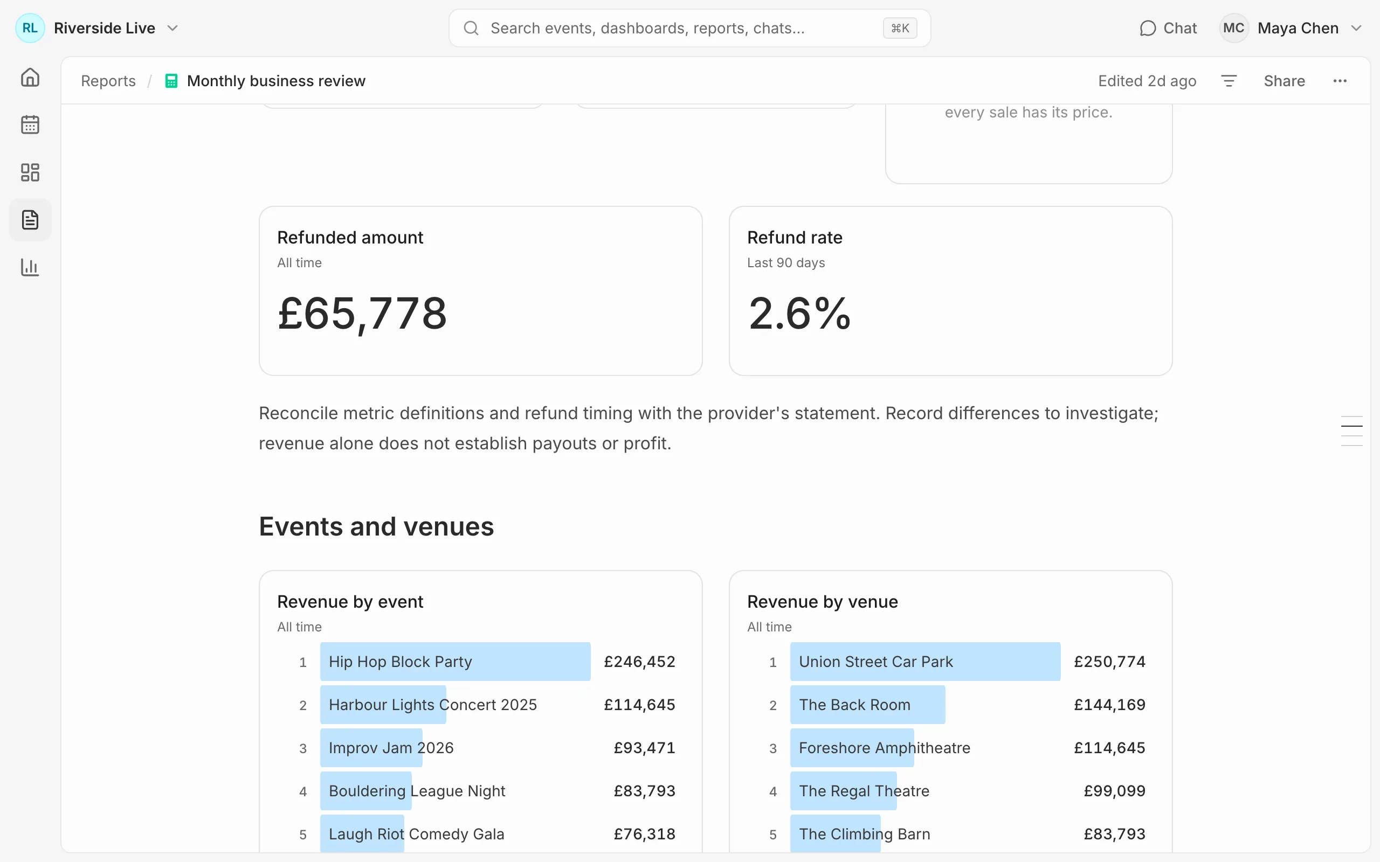The height and width of the screenshot is (862, 1380).
Task: Click the 'Edited 2d ago' label
Action: click(1147, 81)
